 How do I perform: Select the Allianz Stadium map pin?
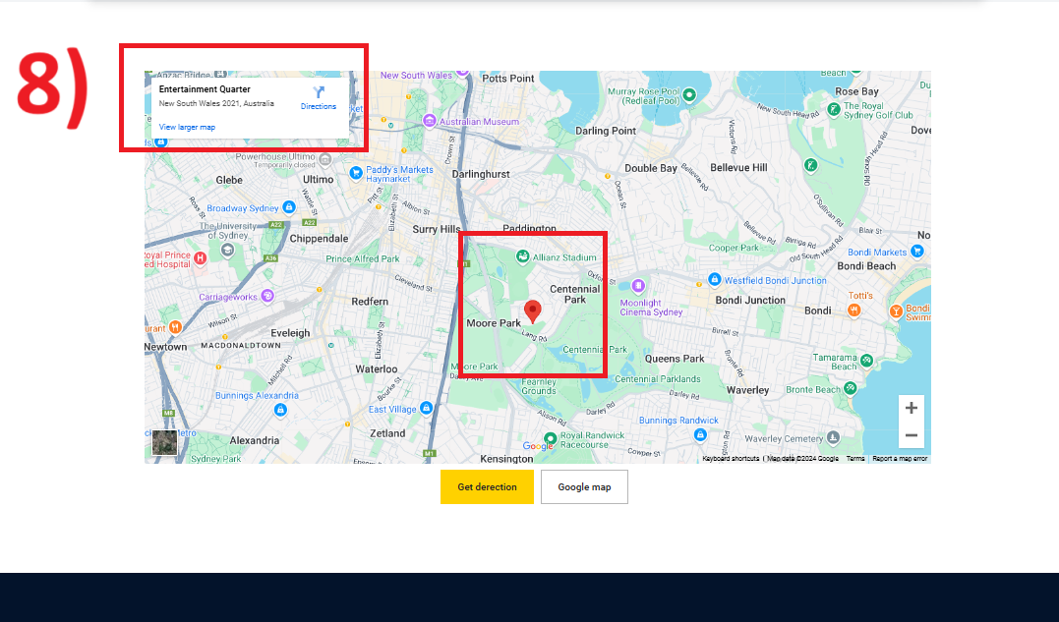[522, 256]
